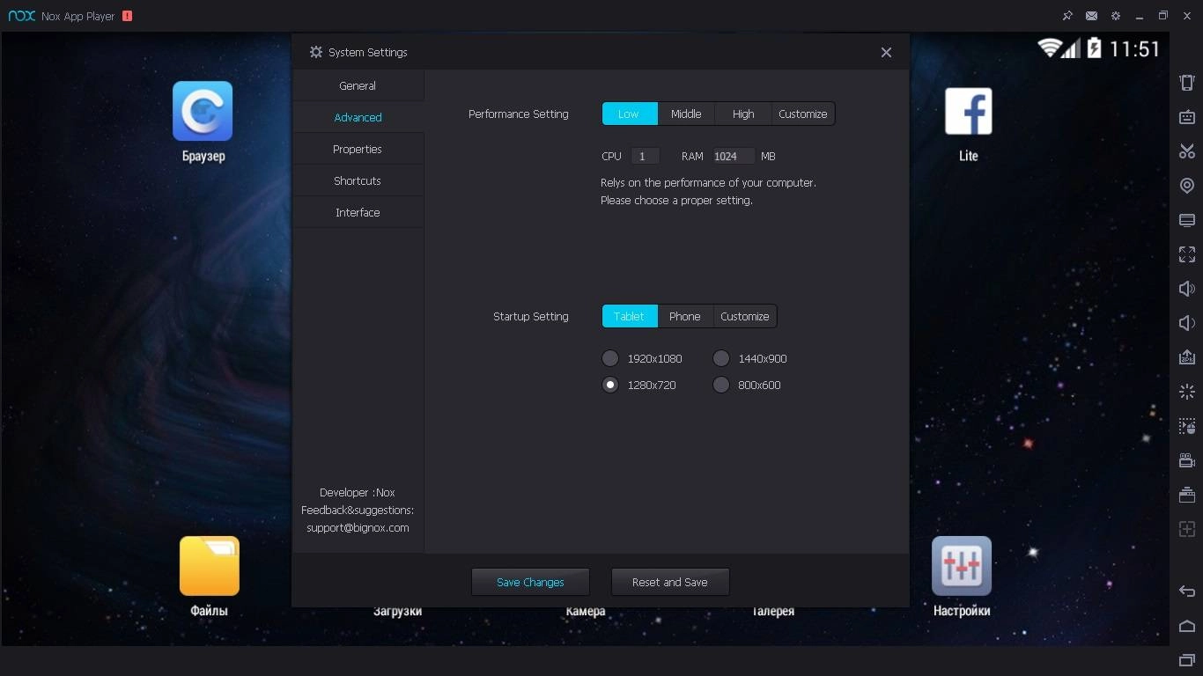Screen dimensions: 1203x676
Task: Decrease volume using the quieter speaker icon
Action: [1187, 323]
